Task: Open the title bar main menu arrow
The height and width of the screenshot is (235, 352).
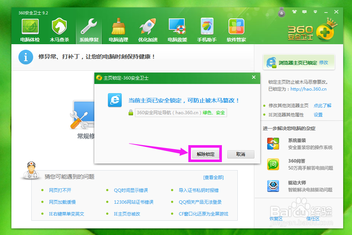Action: 316,12
